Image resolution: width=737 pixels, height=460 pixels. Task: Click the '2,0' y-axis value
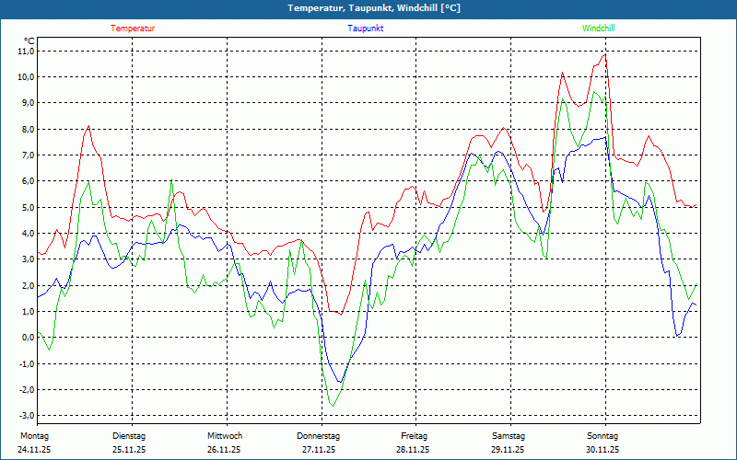click(x=28, y=285)
